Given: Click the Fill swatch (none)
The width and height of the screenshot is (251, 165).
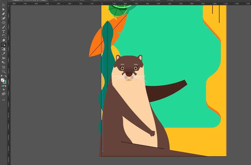Looking at the screenshot, I should (x=3, y=80).
